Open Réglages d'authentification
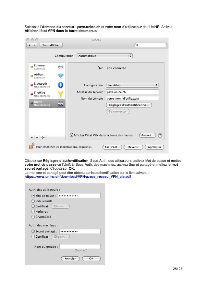The height and width of the screenshot is (294, 207). pyautogui.click(x=129, y=105)
